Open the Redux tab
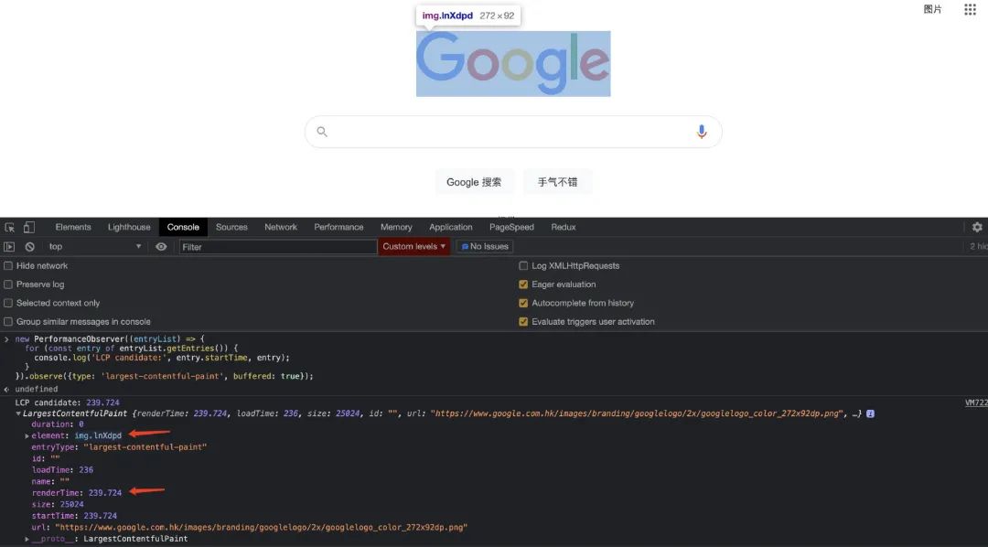Screen dimensions: 988x547 point(564,227)
